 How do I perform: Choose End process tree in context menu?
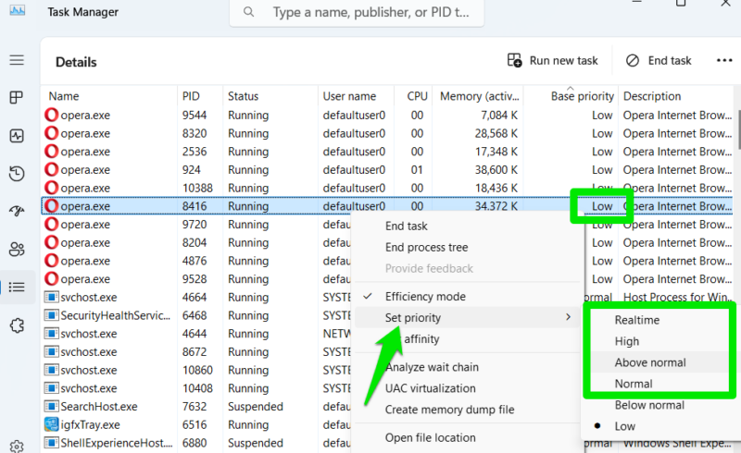click(x=426, y=247)
